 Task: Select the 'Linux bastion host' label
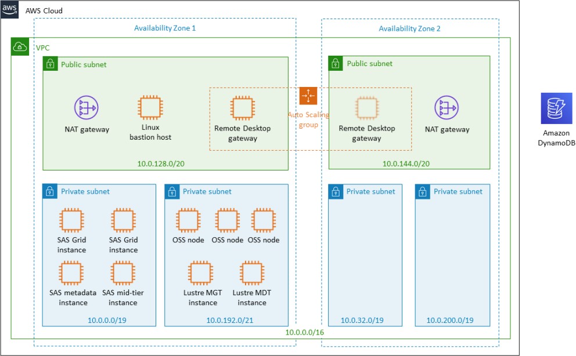[x=150, y=132]
